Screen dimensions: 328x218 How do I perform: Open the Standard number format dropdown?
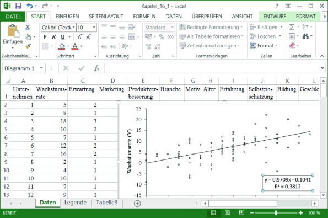pos(172,28)
